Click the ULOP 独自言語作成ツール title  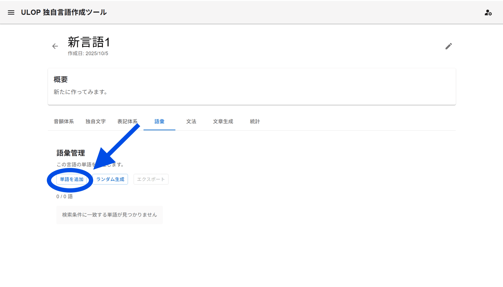point(64,12)
